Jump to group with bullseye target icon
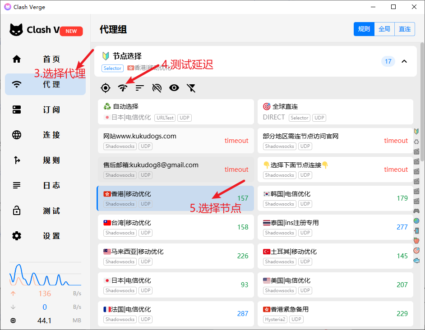Image resolution: width=425 pixels, height=330 pixels. click(416, 250)
